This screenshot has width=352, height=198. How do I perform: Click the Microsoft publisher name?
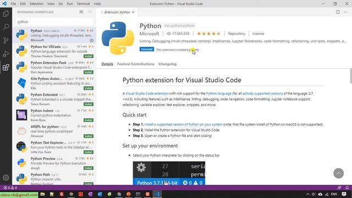(149, 34)
